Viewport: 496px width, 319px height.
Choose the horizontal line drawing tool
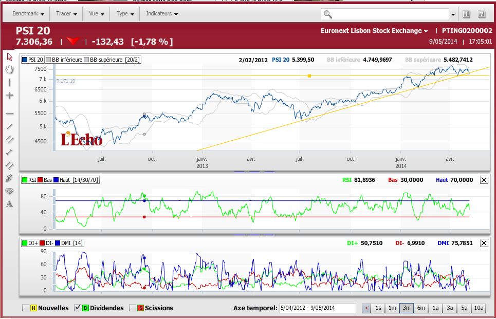[x=10, y=114]
